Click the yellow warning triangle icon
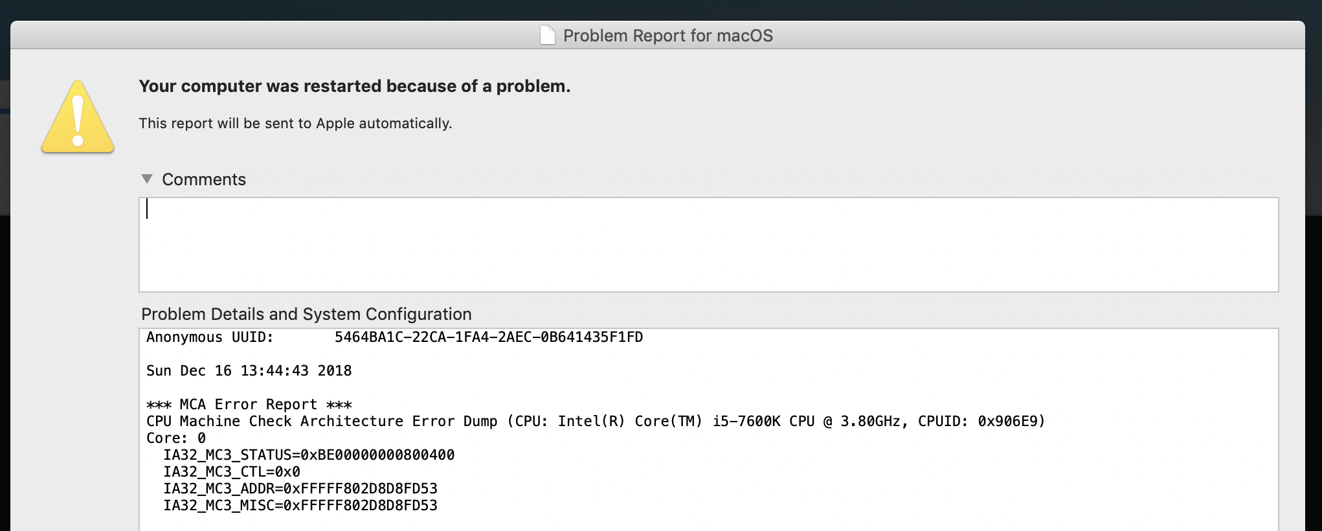The height and width of the screenshot is (531, 1322). (78, 117)
